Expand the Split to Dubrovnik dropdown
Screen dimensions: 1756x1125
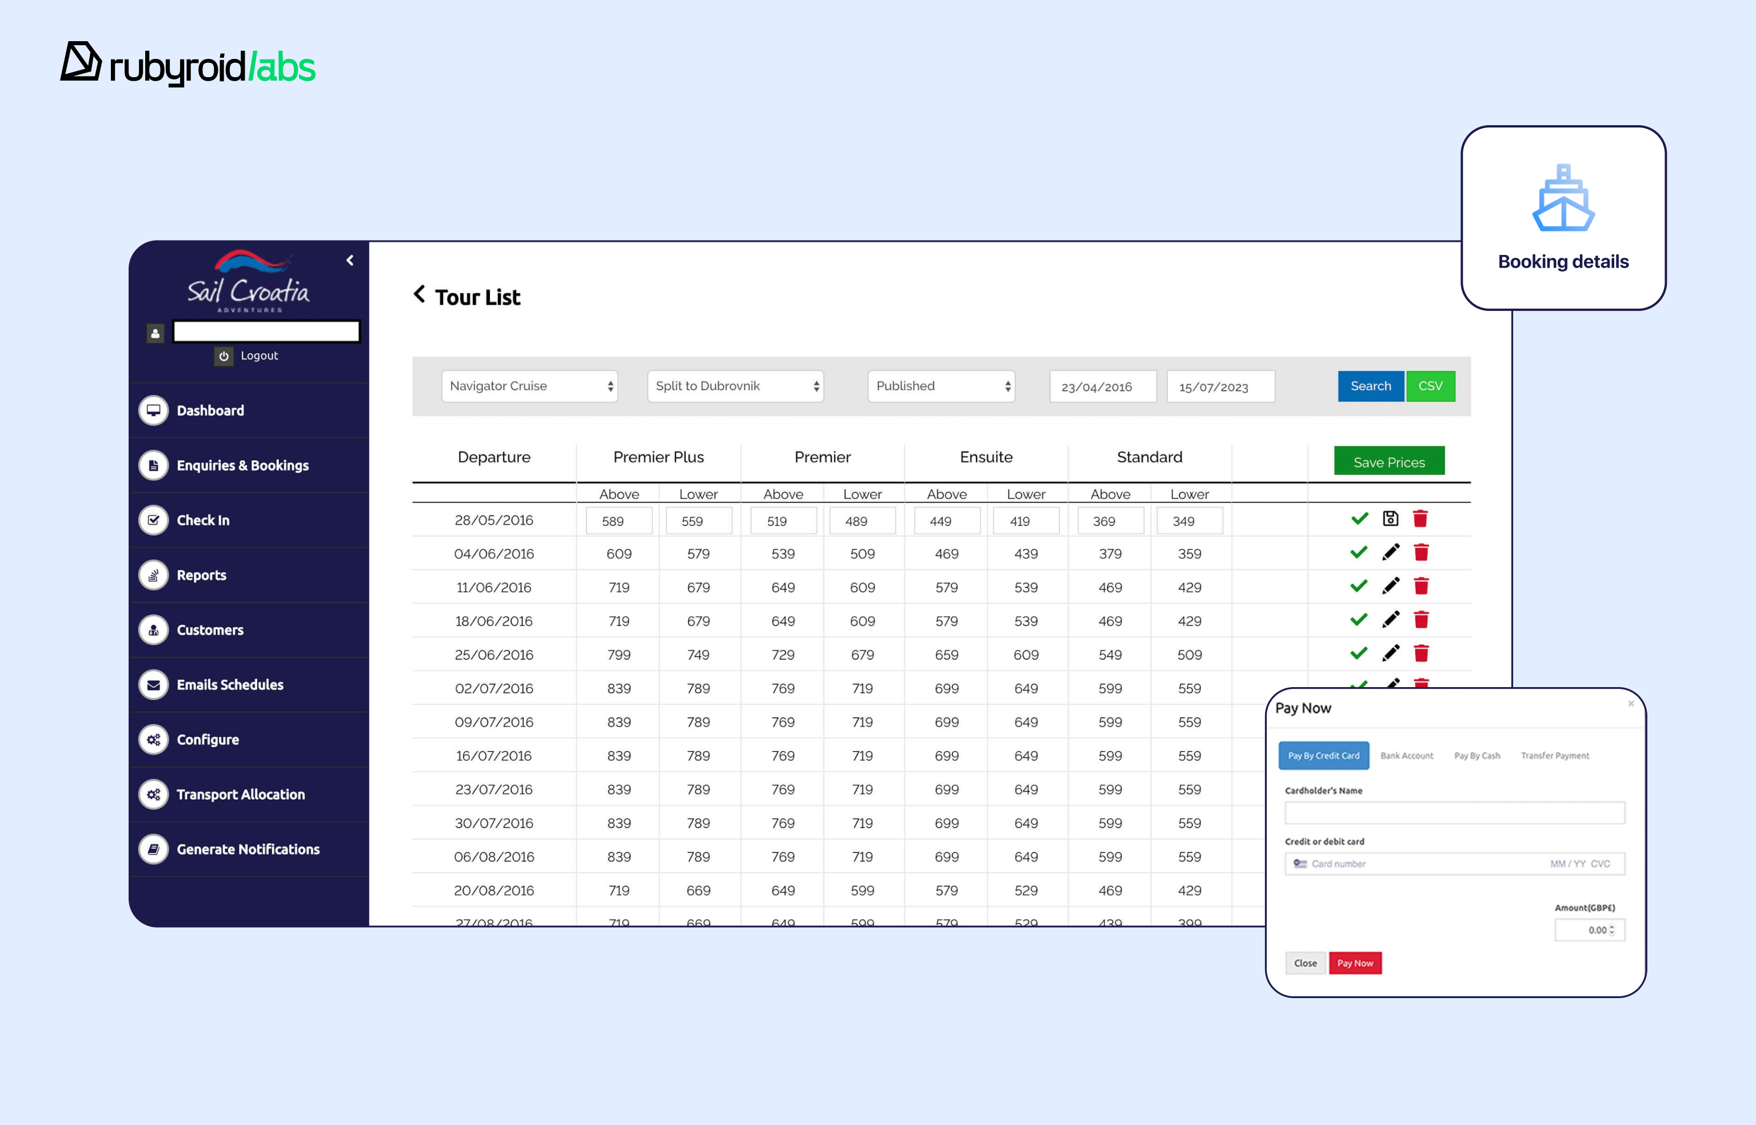[735, 386]
